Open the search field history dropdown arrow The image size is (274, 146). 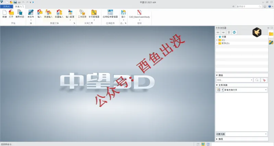(251, 80)
